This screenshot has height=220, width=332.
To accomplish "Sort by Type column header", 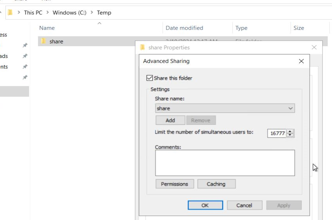I will [241, 28].
